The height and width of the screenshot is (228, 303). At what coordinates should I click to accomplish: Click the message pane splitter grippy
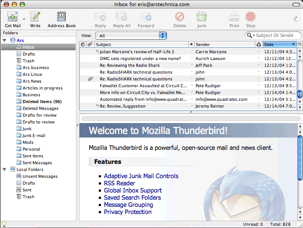pos(191,112)
